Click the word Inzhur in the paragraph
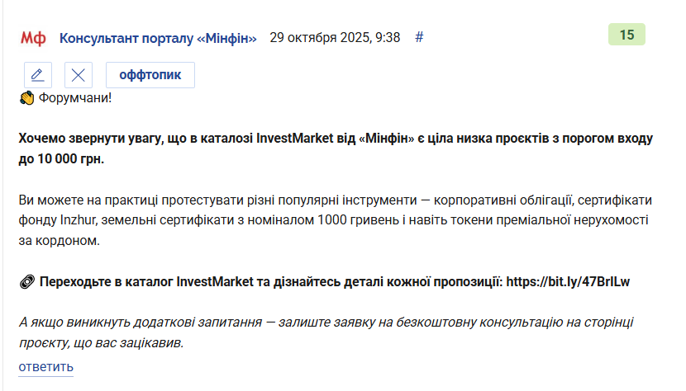 (78, 219)
